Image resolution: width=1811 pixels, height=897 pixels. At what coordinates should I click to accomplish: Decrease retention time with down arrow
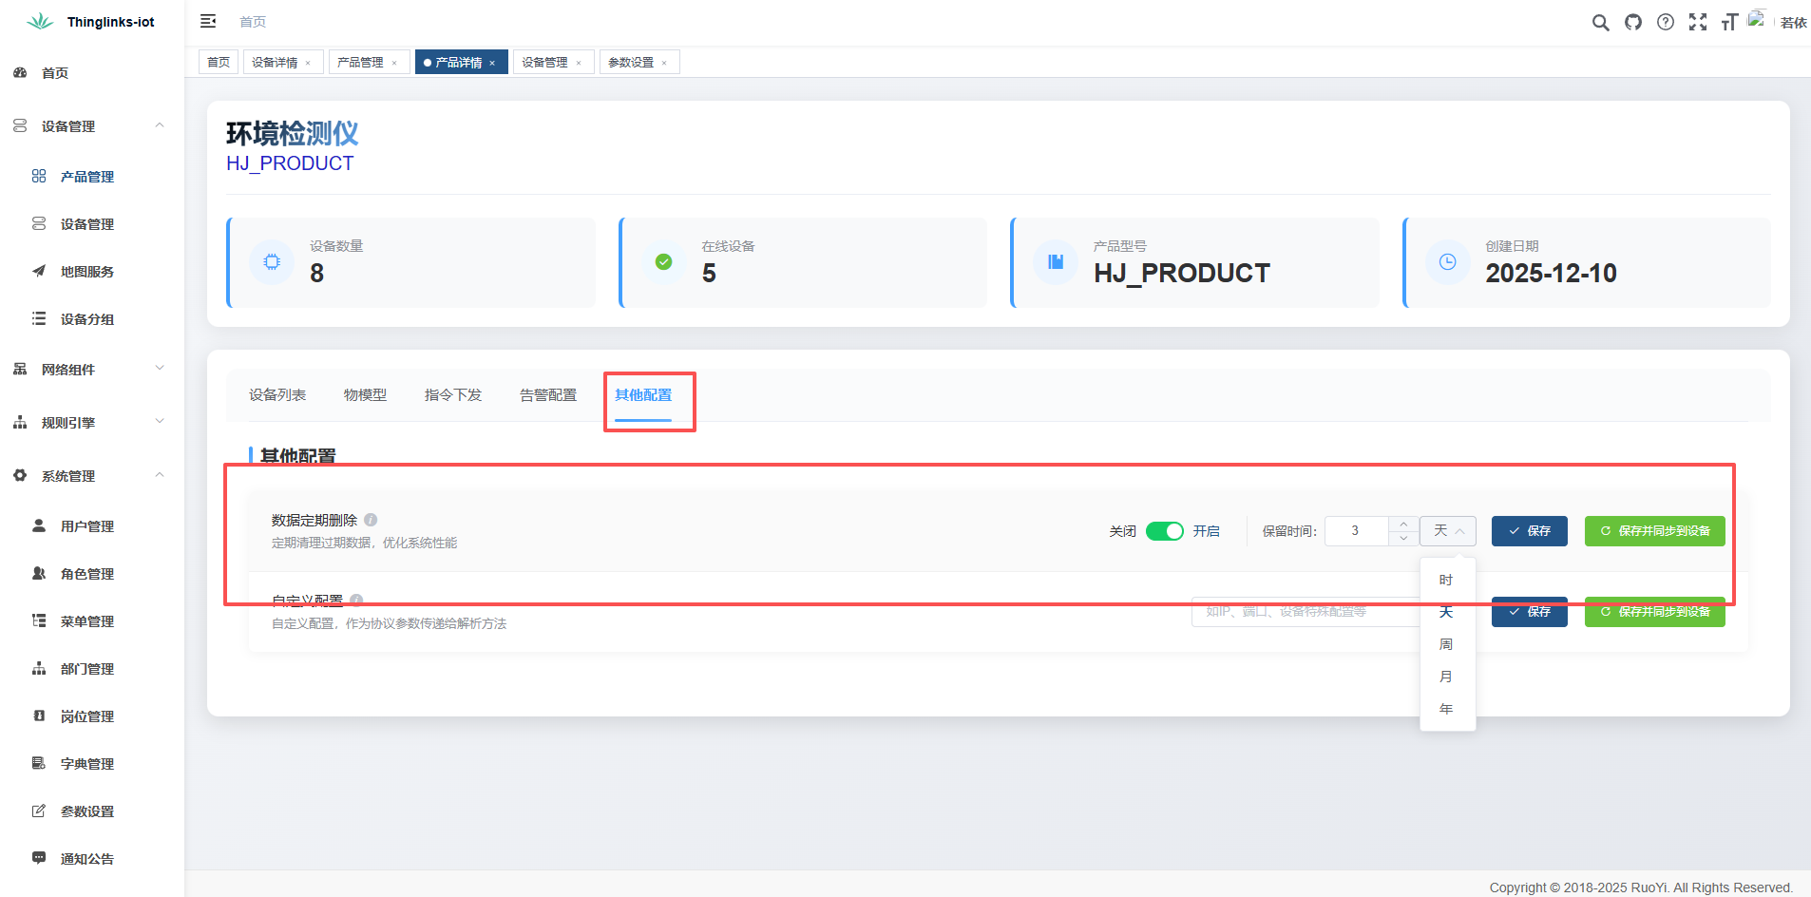click(x=1403, y=539)
